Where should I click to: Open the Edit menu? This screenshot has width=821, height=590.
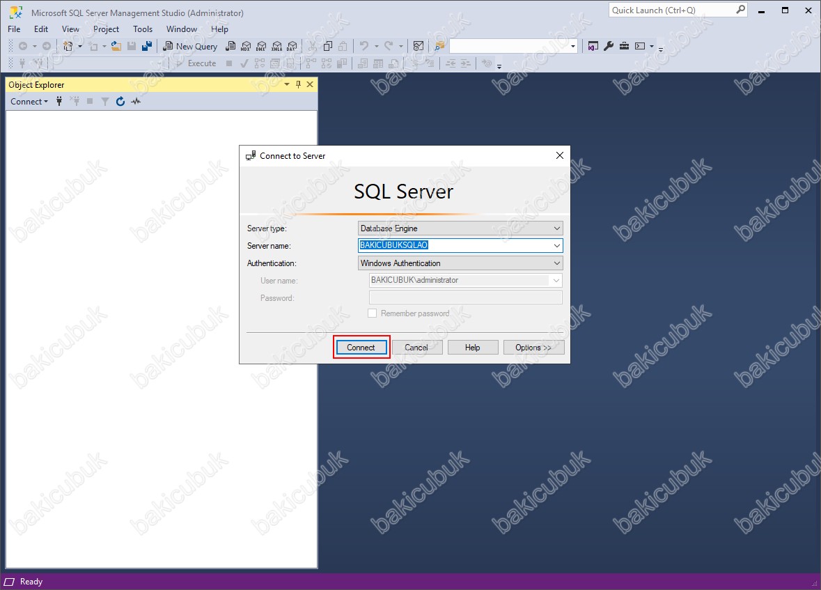(41, 29)
